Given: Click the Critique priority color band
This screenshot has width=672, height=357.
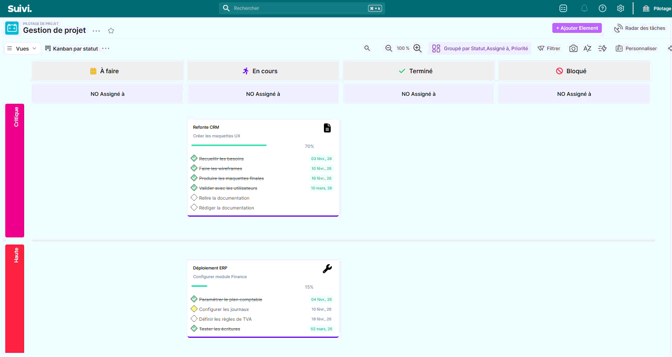Looking at the screenshot, I should pyautogui.click(x=15, y=170).
